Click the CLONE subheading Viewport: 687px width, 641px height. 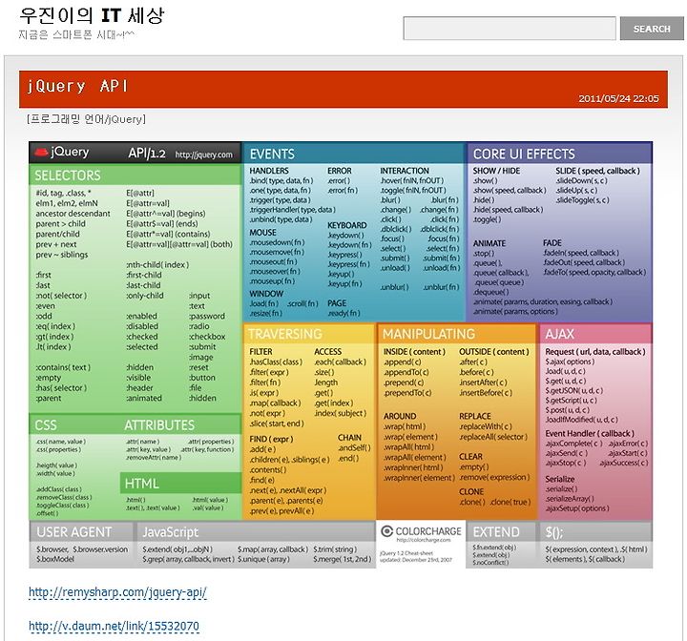[x=471, y=492]
